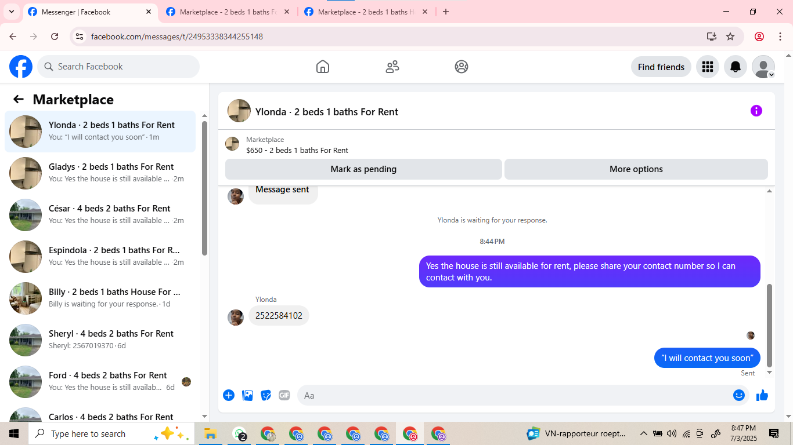This screenshot has width=793, height=445.
Task: Switch to the second Marketplace browser tab
Action: 228,12
